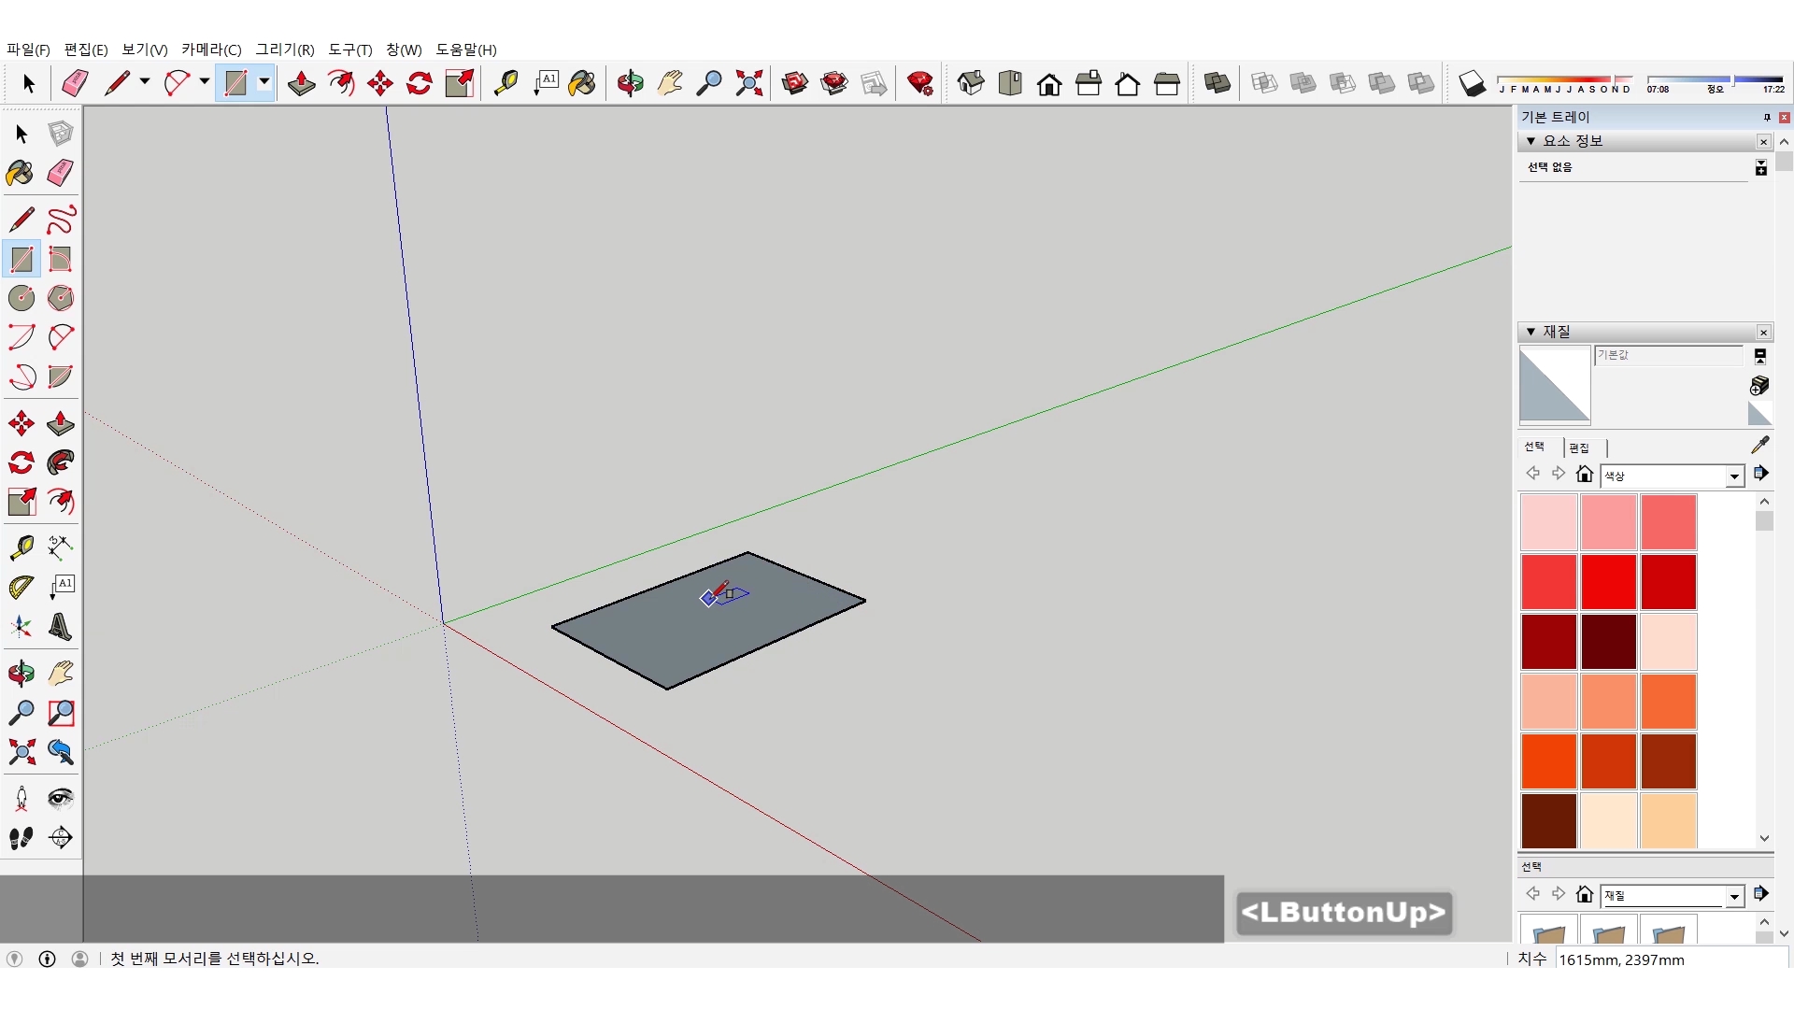Open the 카메라(C) menu
The height and width of the screenshot is (1009, 1794).
[211, 50]
